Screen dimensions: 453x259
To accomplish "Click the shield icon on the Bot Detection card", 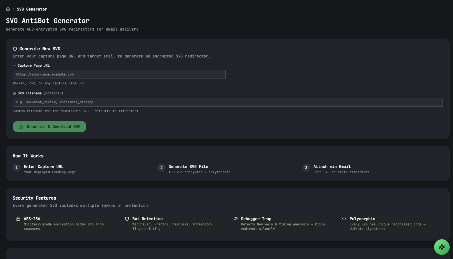I will (127, 219).
